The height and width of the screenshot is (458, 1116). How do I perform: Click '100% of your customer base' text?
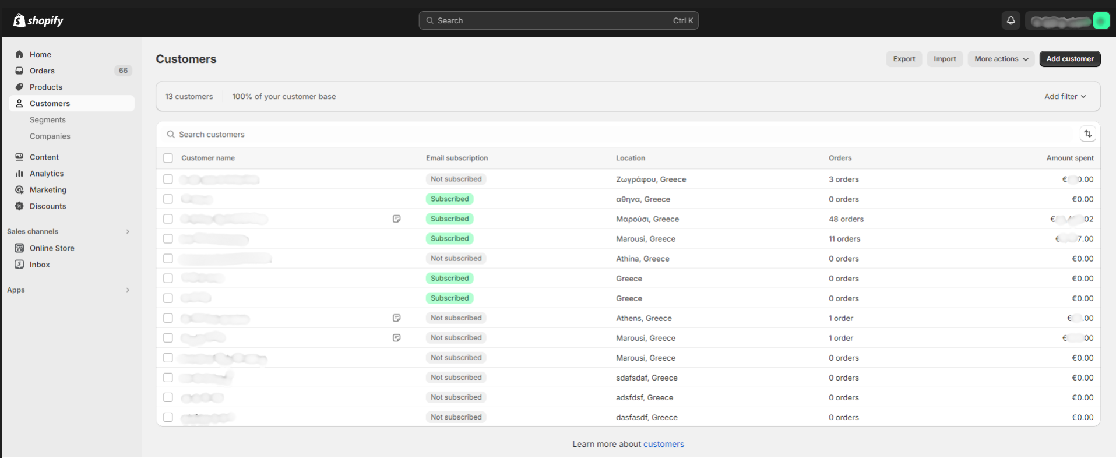click(x=284, y=96)
